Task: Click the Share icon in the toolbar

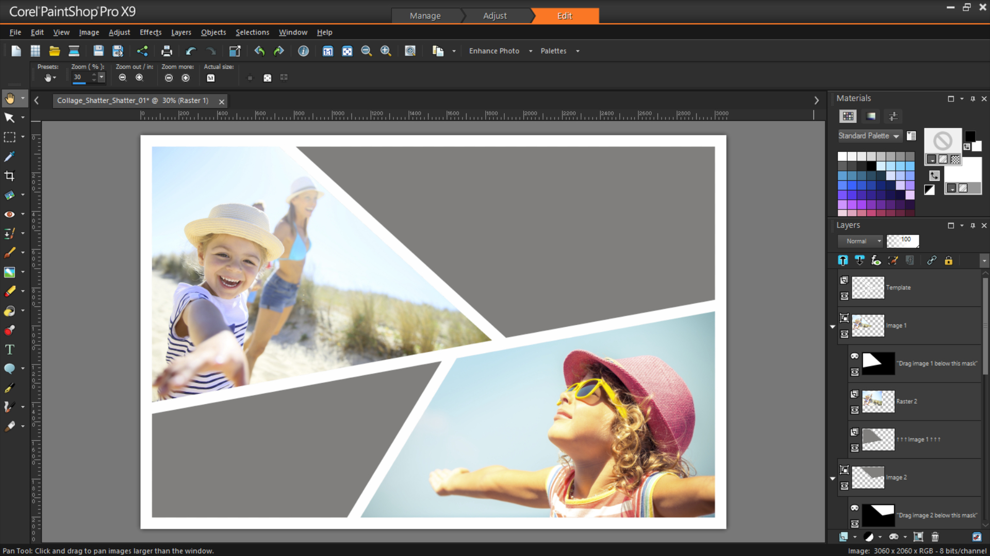Action: pos(142,51)
